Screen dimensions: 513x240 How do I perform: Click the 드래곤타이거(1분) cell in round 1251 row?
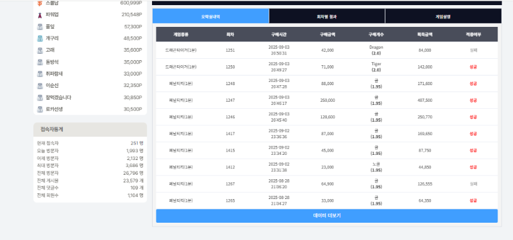click(x=181, y=51)
